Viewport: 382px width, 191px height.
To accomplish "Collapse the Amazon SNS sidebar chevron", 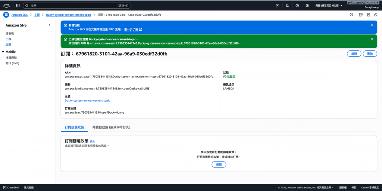I will [50, 25].
